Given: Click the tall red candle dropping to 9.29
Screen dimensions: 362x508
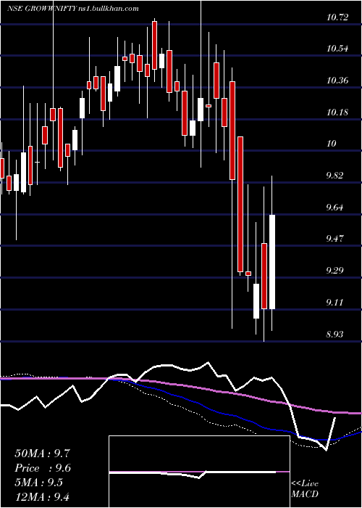Looking at the screenshot, I should [x=240, y=205].
